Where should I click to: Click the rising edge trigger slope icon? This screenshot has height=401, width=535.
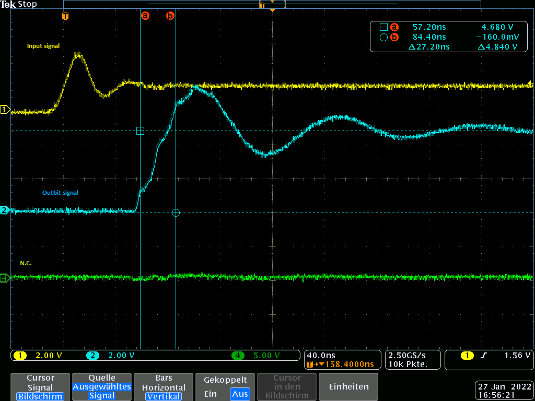pyautogui.click(x=484, y=356)
